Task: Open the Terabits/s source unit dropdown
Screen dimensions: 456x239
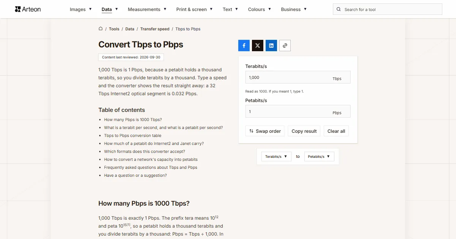Action: [276, 156]
